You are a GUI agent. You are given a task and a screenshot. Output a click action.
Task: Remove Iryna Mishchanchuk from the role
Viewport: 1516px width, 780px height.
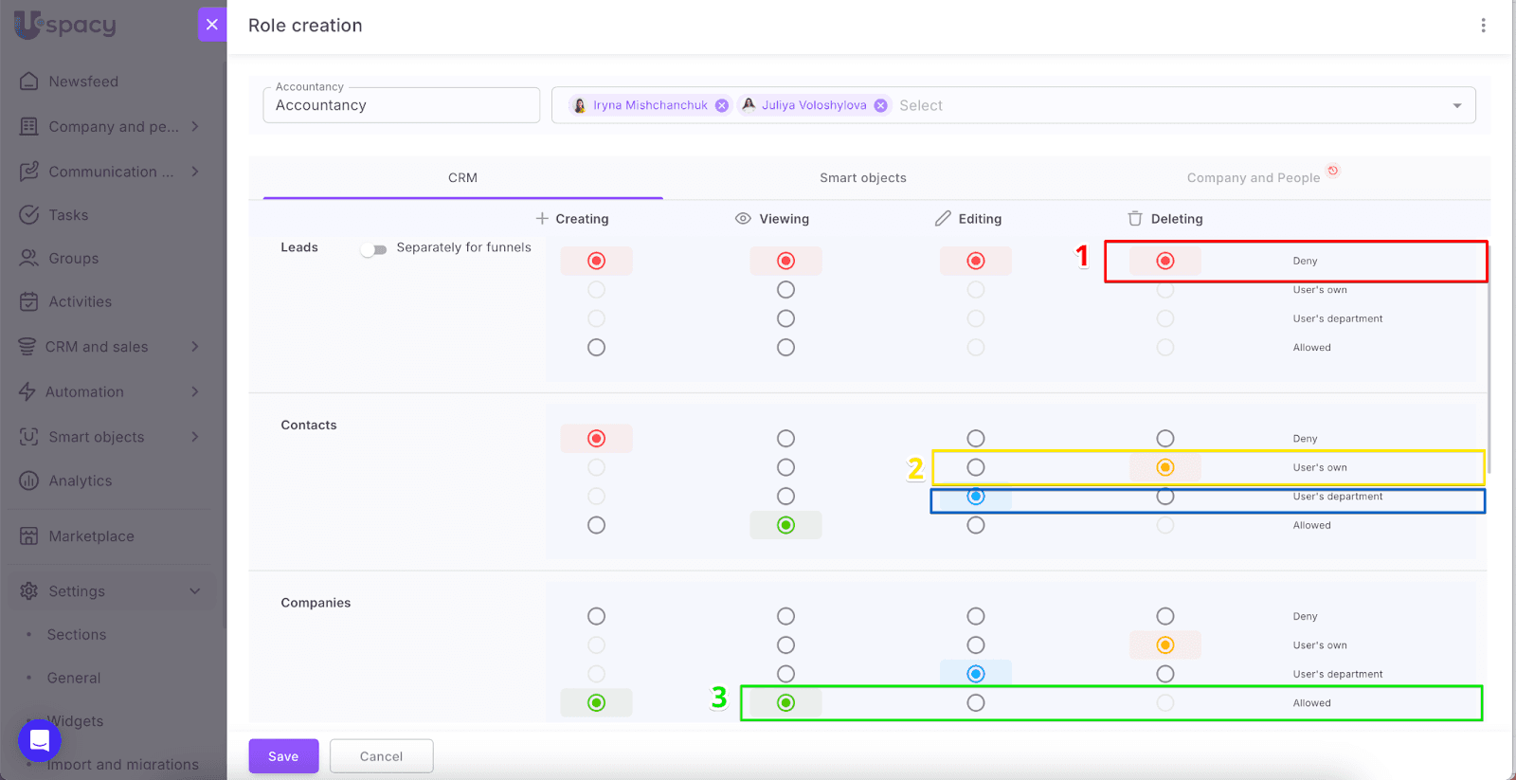[722, 105]
